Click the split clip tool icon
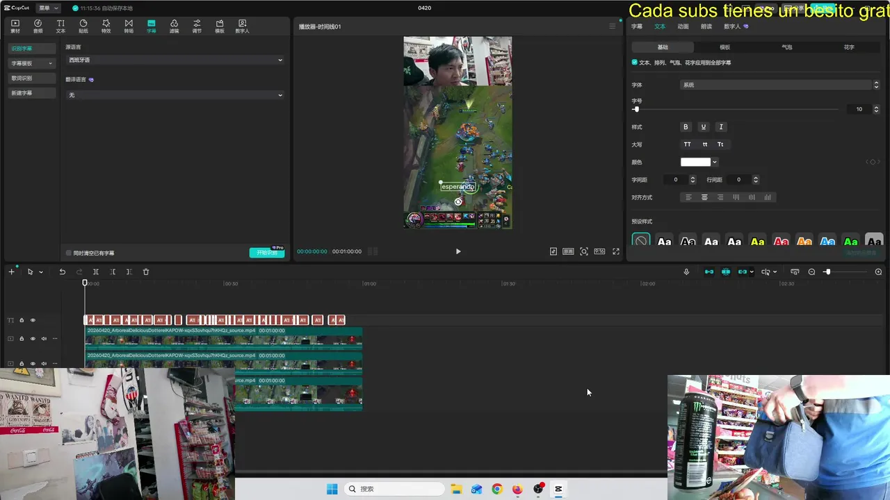The height and width of the screenshot is (500, 890). coord(96,272)
